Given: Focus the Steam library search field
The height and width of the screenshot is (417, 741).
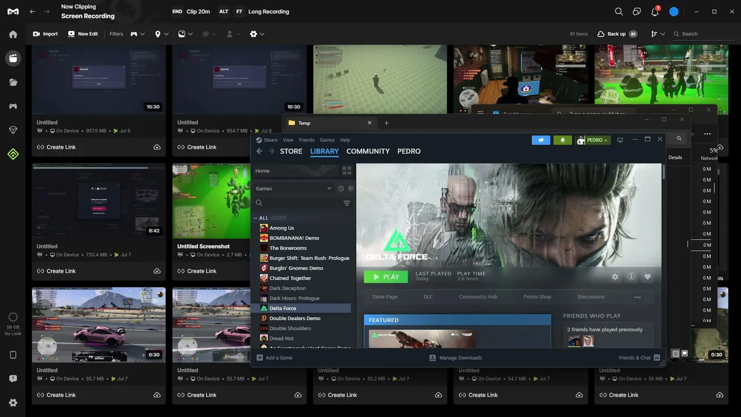Looking at the screenshot, I should (299, 203).
